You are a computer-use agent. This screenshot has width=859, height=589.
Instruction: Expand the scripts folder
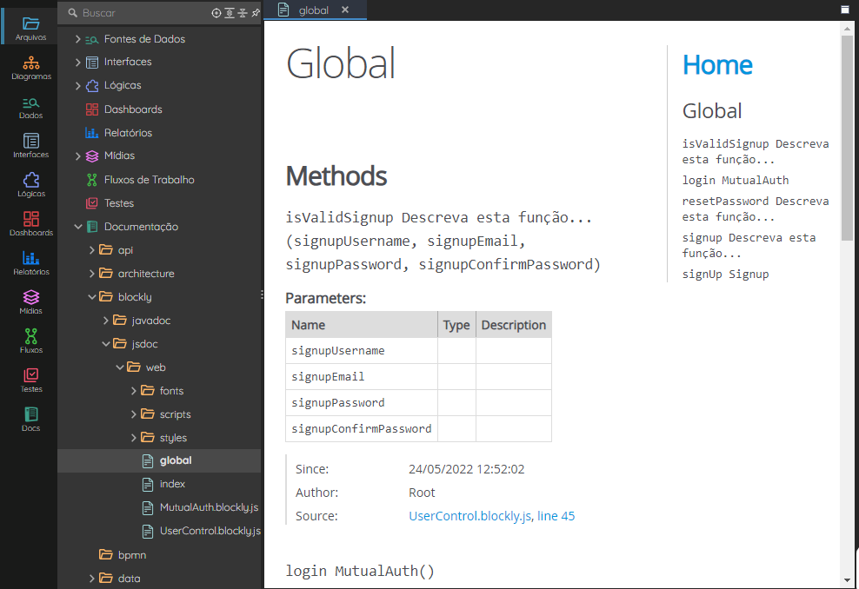click(133, 414)
